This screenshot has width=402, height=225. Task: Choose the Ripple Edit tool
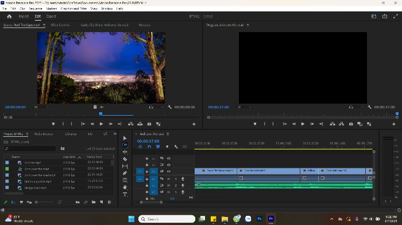tap(125, 152)
